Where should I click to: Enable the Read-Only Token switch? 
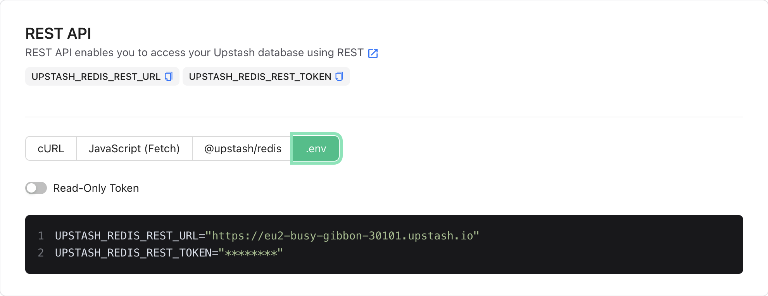coord(36,188)
